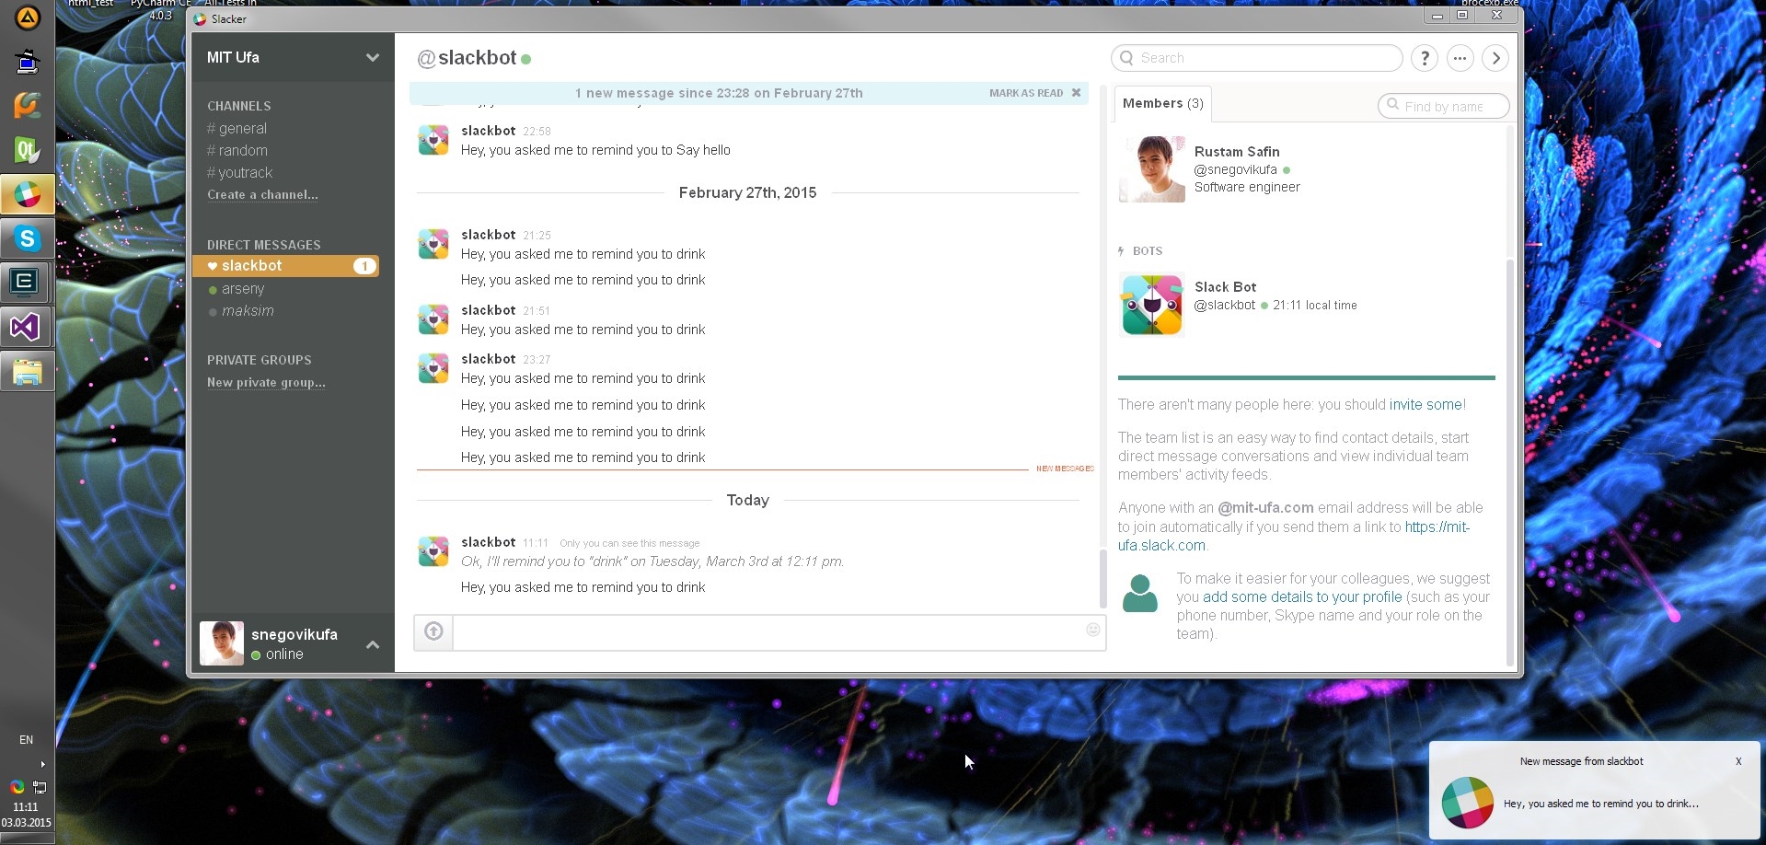
Task: Open Rustam Safin's profile photo
Action: 1152,169
